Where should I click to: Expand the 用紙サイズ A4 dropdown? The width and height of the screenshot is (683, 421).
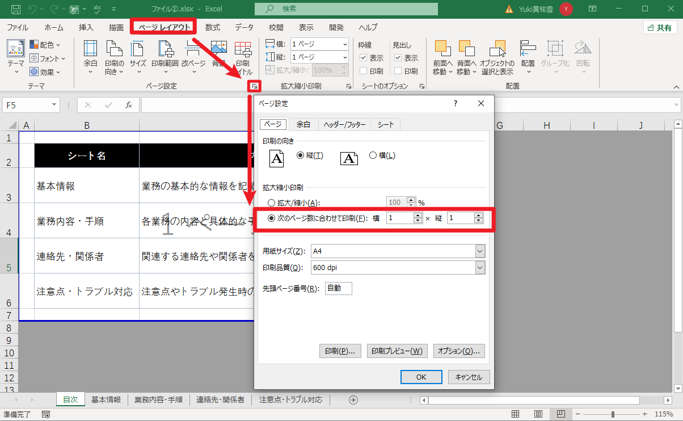480,251
